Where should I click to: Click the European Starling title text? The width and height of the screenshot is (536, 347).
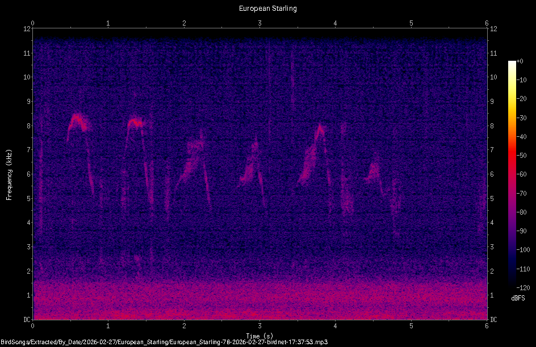[x=267, y=8]
